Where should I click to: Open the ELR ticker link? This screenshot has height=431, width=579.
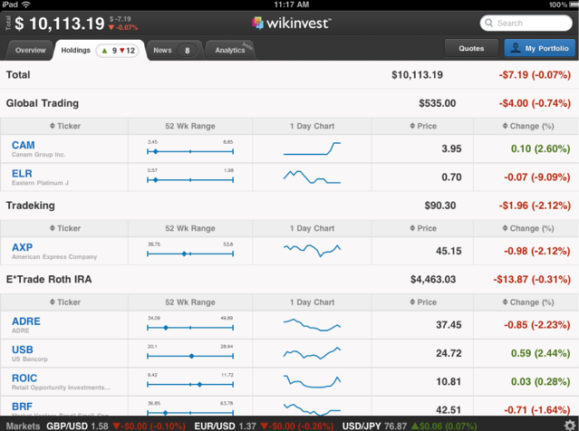[22, 174]
